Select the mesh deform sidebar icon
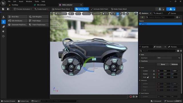This screenshot has height=103, width=183. pos(3,27)
